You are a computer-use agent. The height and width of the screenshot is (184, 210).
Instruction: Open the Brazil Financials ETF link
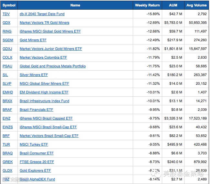(37, 110)
